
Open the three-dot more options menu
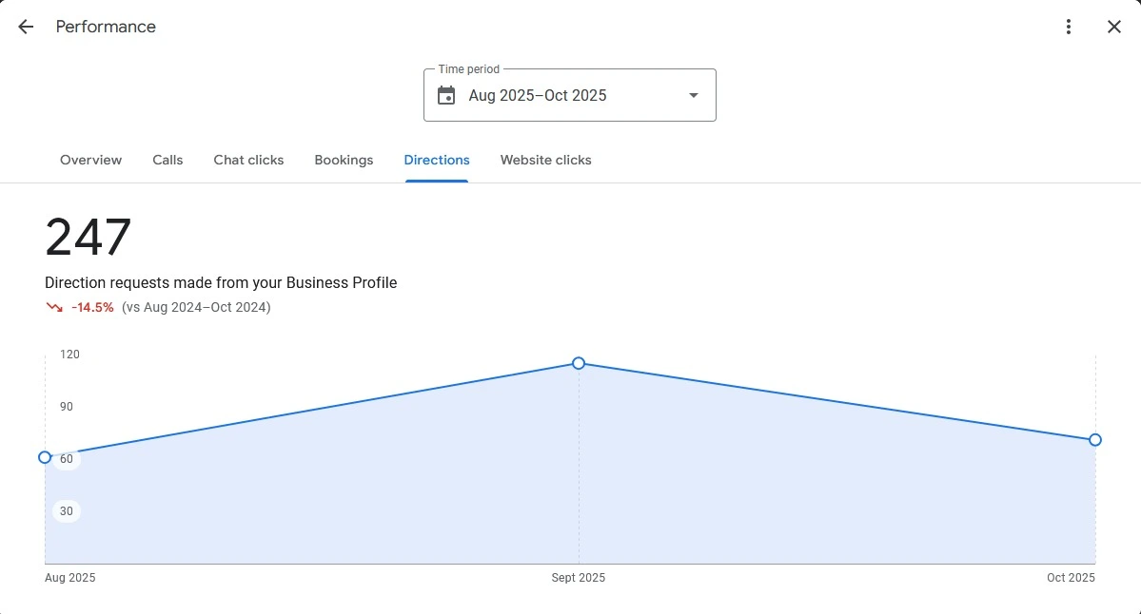point(1069,27)
